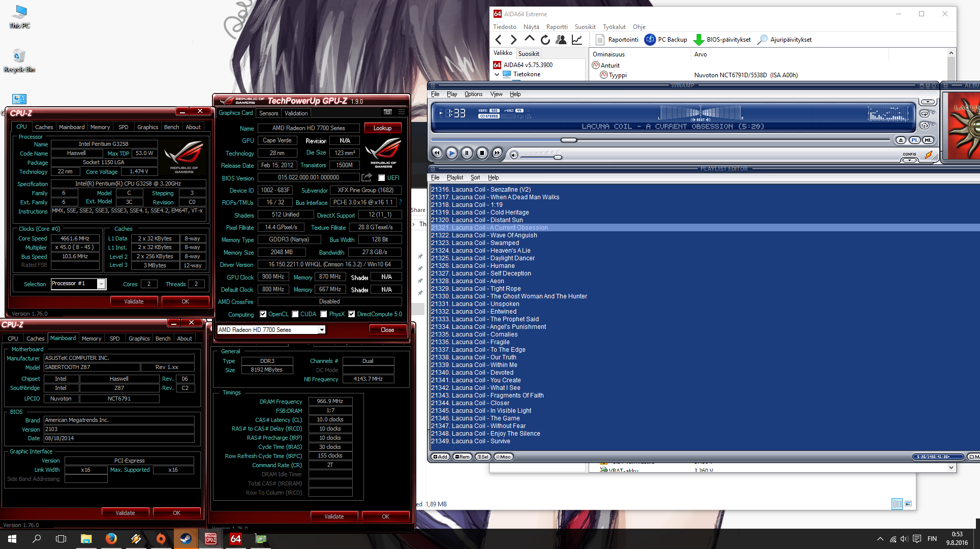Open GPU-Z hamburger menu icon
The height and width of the screenshot is (549, 980).
click(402, 112)
